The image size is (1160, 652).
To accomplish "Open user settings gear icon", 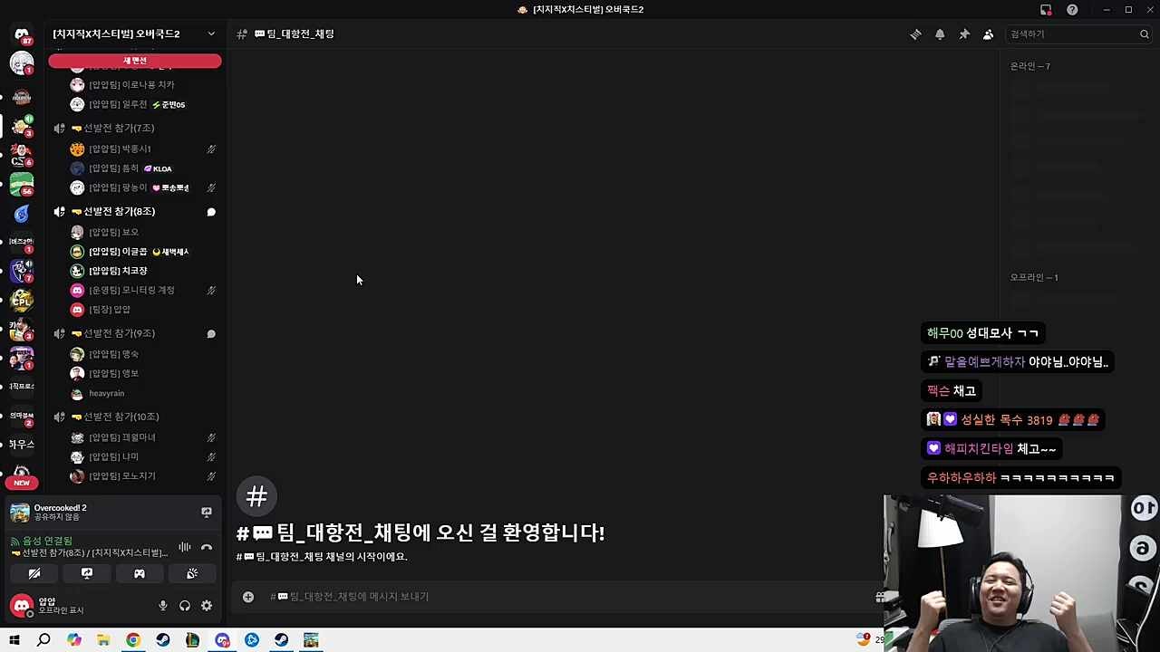I will [207, 606].
